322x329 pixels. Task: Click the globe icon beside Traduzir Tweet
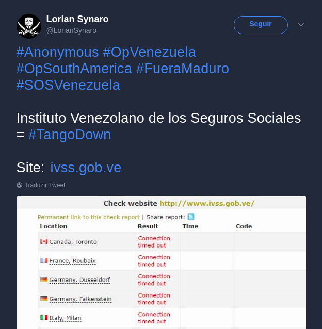click(19, 185)
